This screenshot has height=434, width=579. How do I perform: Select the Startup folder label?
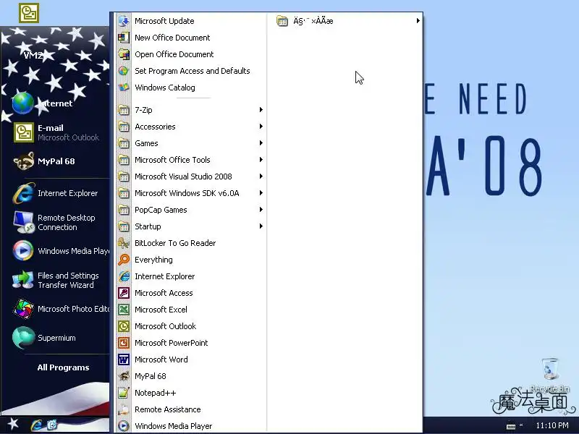148,226
